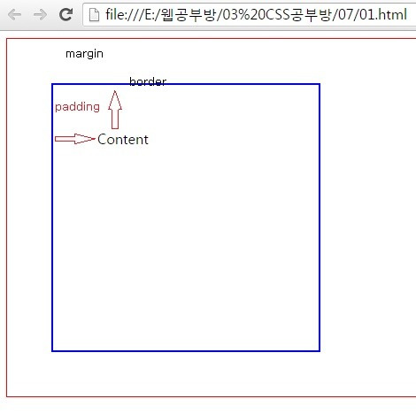This screenshot has width=416, height=414.
Task: Click the "border" text label
Action: [x=148, y=81]
